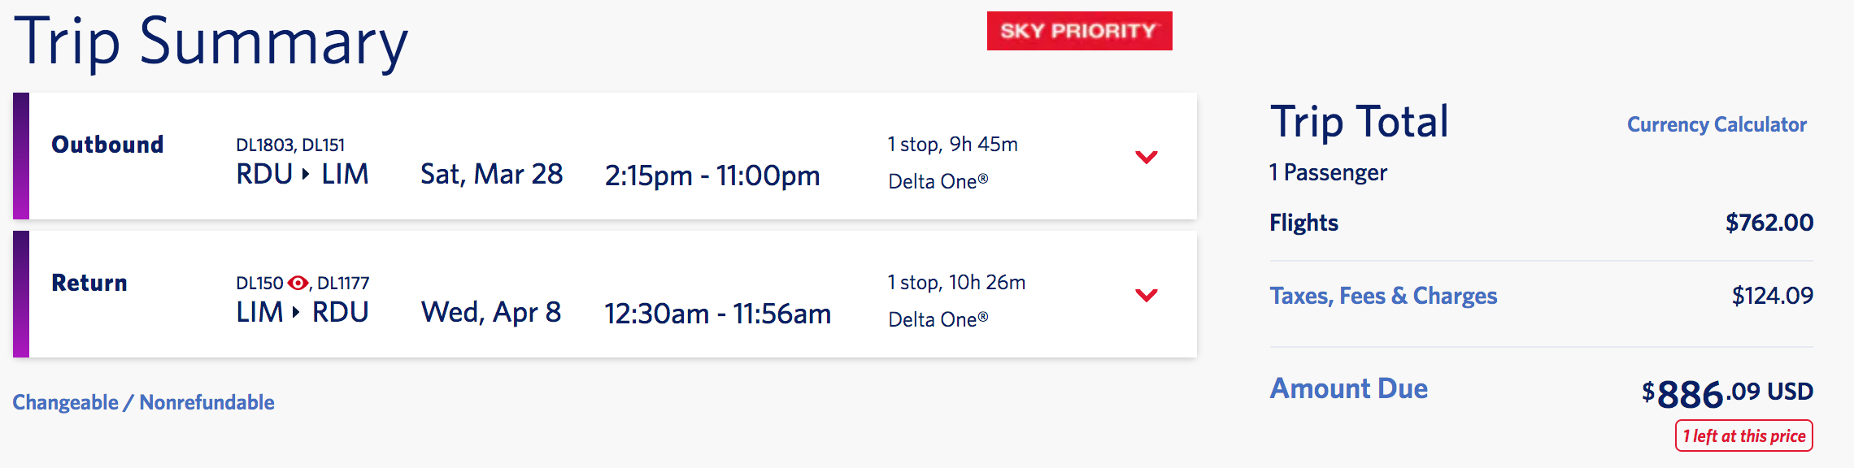Expand the Return flight details chevron

pyautogui.click(x=1146, y=295)
